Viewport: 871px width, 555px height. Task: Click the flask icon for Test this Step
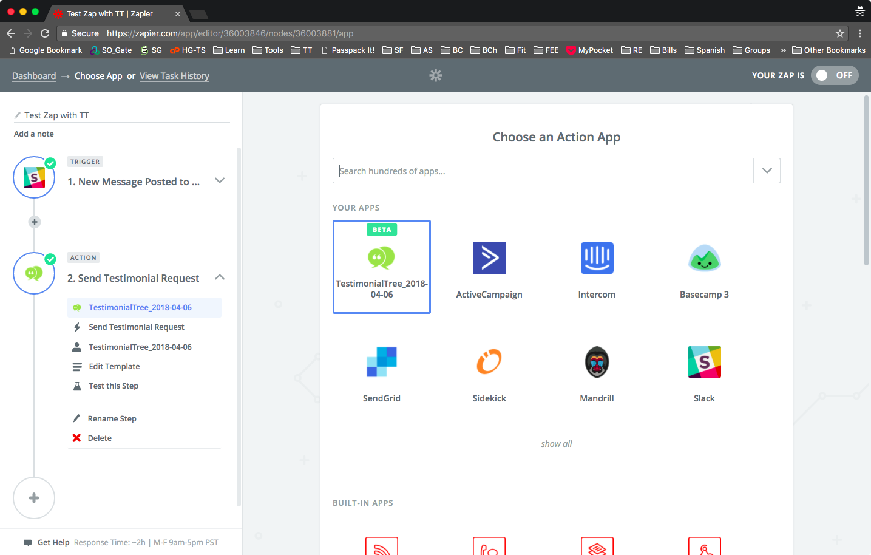77,386
